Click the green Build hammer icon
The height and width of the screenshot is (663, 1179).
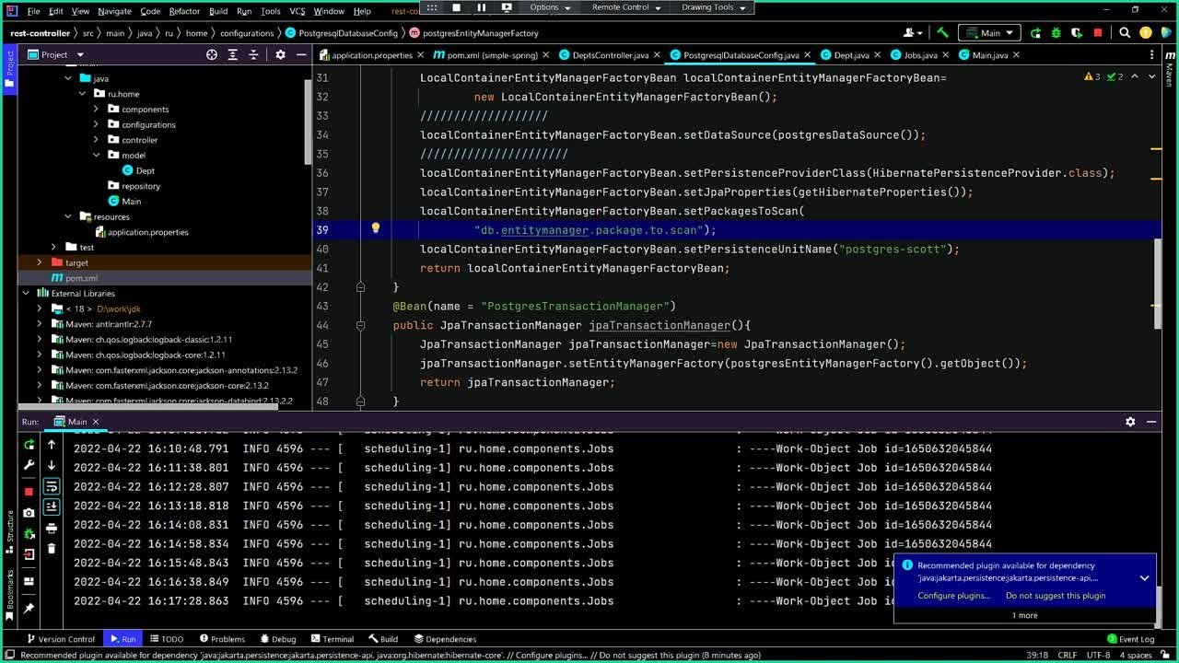(x=942, y=33)
